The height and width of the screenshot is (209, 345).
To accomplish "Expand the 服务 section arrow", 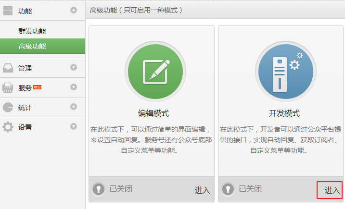I will click(x=74, y=87).
